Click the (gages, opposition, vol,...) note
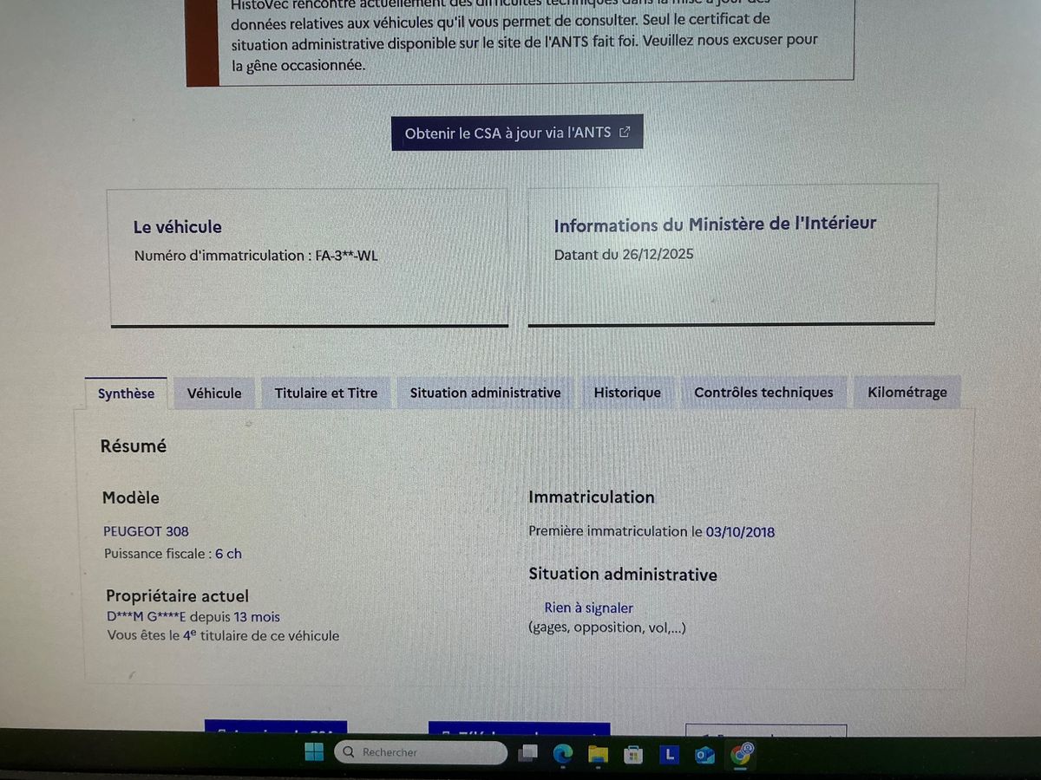The height and width of the screenshot is (780, 1041). click(x=606, y=627)
